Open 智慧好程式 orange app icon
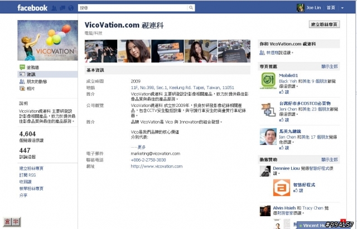357x229 pixels. point(282,188)
